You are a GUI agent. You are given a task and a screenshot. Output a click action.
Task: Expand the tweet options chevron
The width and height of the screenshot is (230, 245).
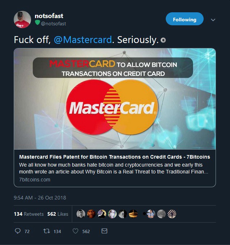[213, 20]
